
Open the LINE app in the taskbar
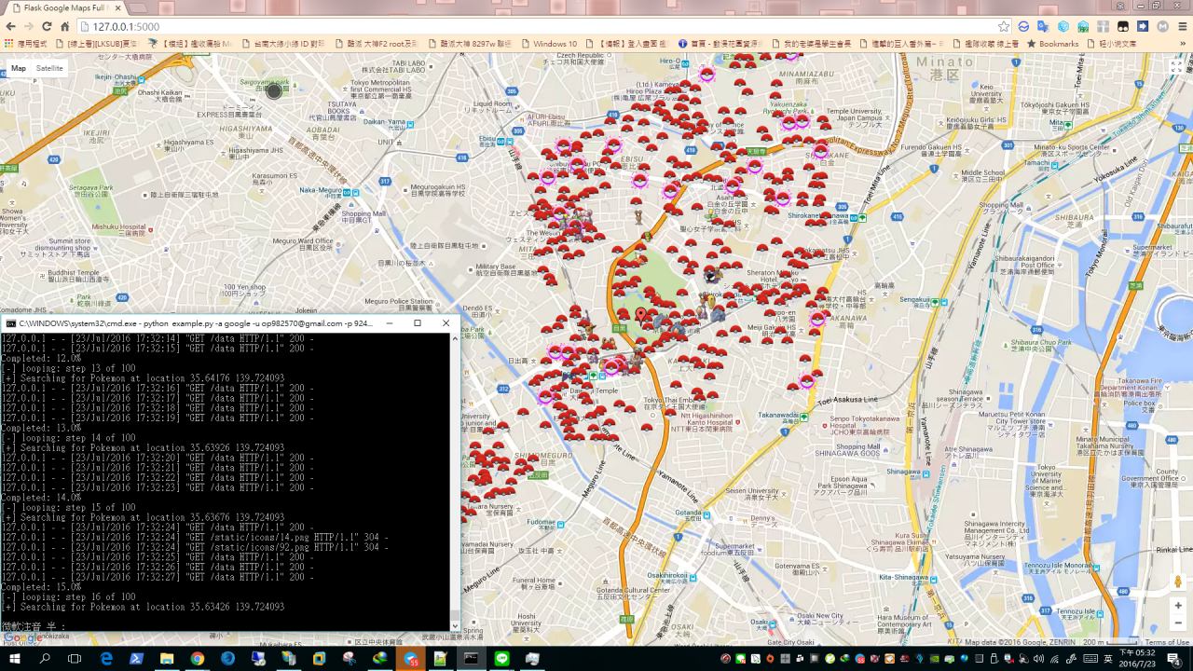pyautogui.click(x=502, y=659)
